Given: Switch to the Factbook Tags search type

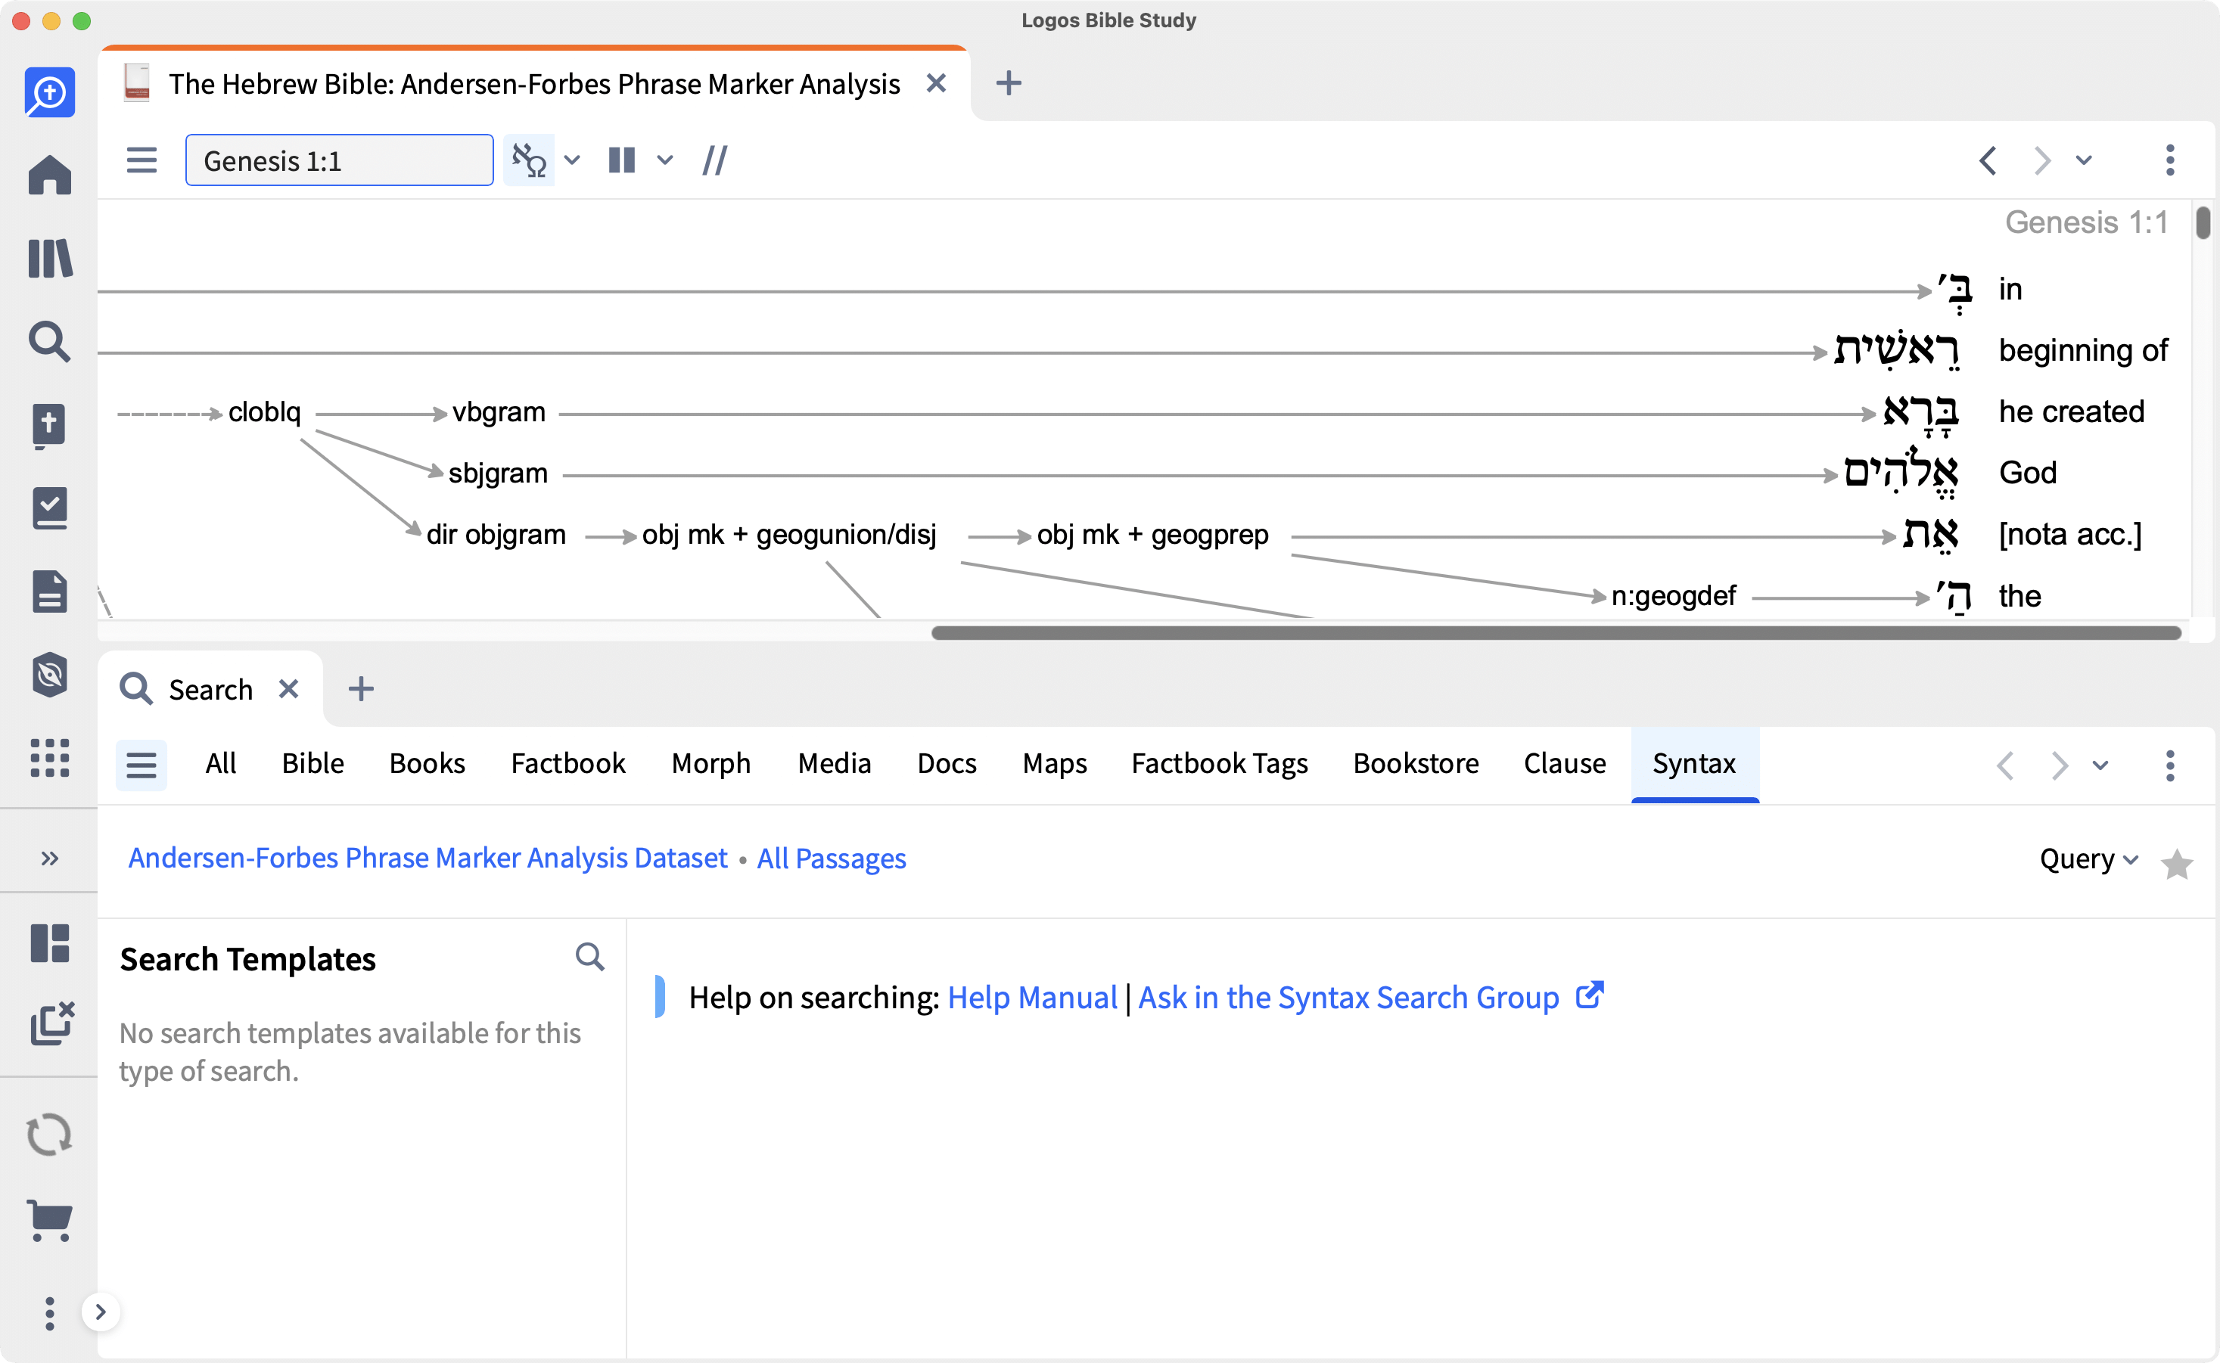Looking at the screenshot, I should pyautogui.click(x=1219, y=763).
